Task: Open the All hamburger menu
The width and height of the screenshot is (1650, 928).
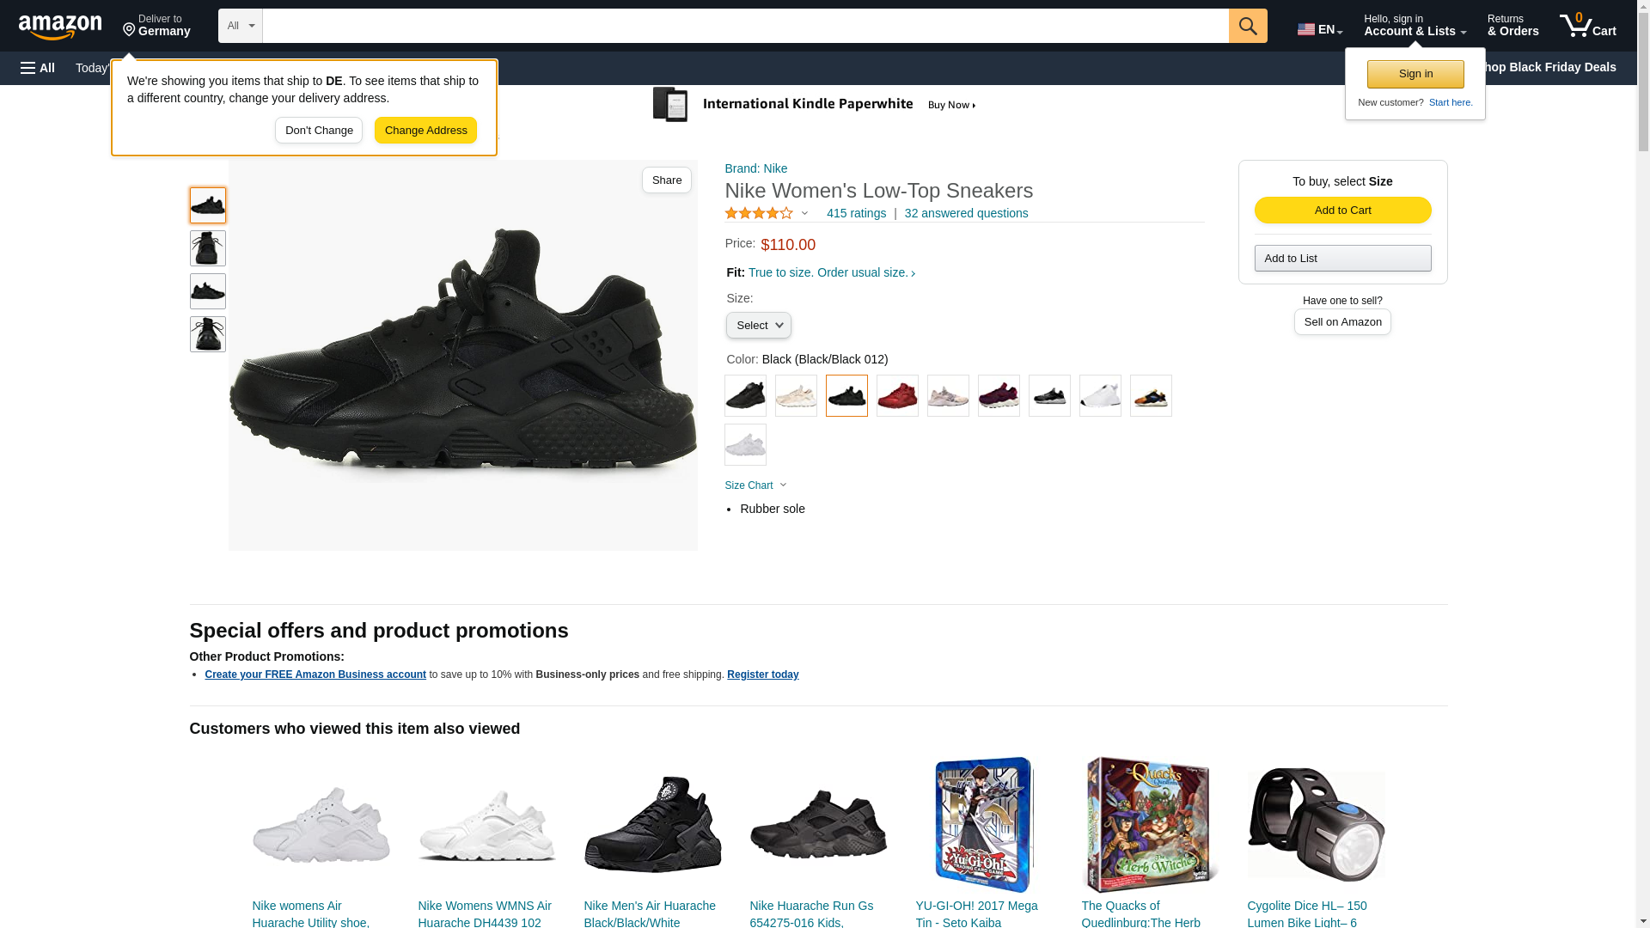Action: point(38,68)
